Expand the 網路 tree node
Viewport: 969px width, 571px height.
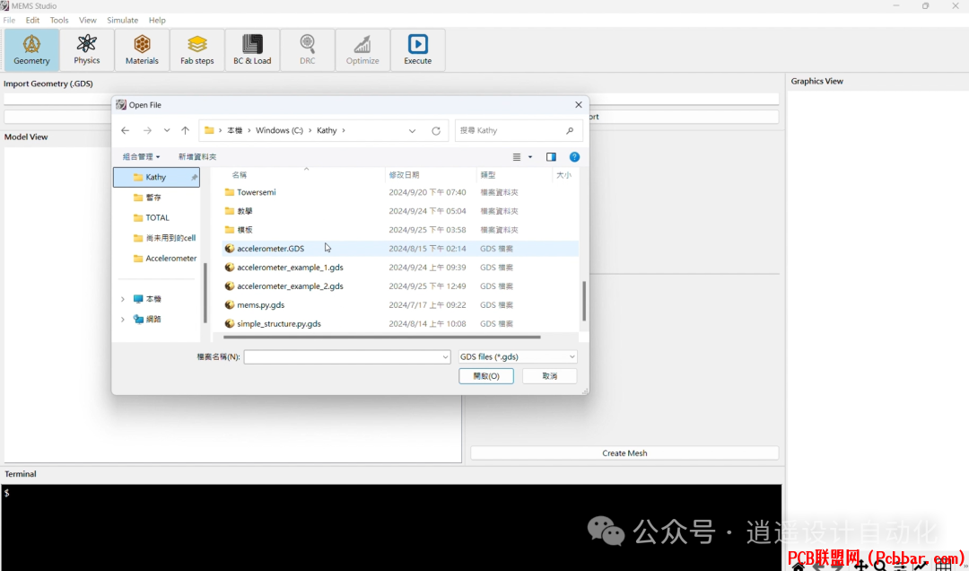[122, 320]
